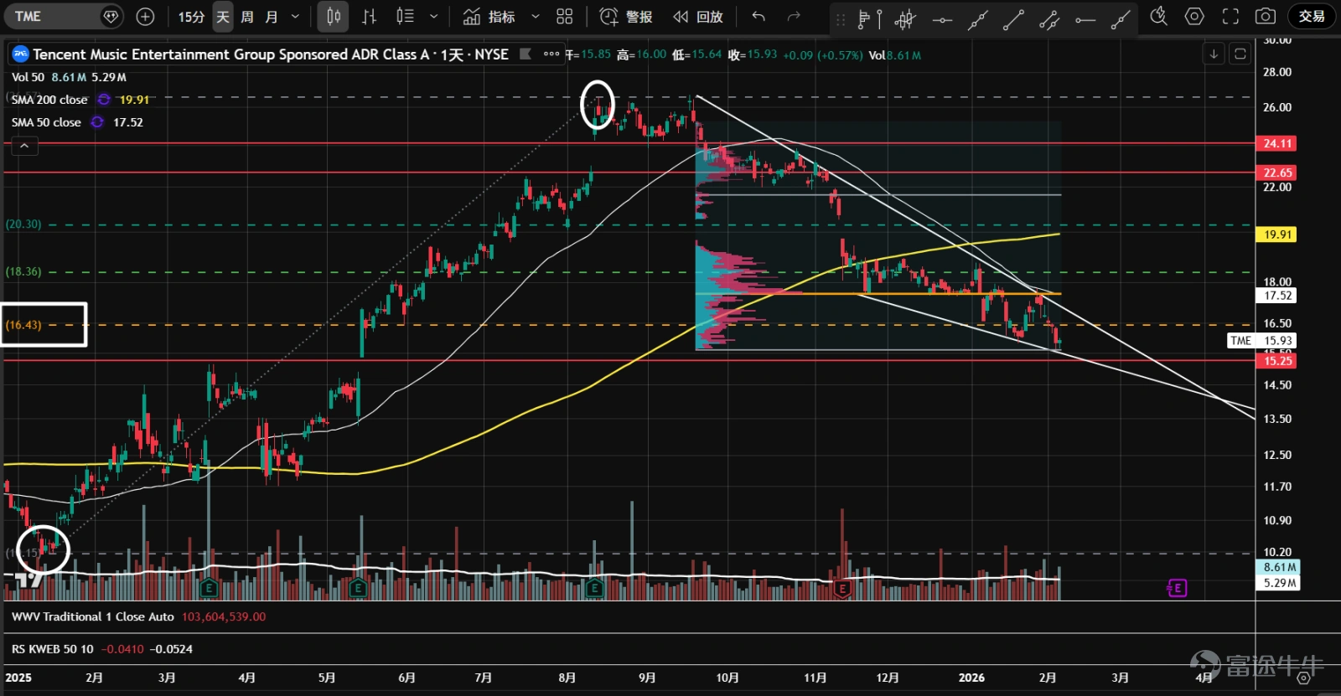This screenshot has width=1341, height=696.
Task: Click the SMA 50 close legend
Action: coord(46,122)
